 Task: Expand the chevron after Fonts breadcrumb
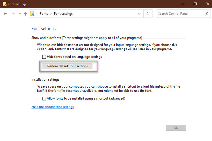click(x=51, y=14)
